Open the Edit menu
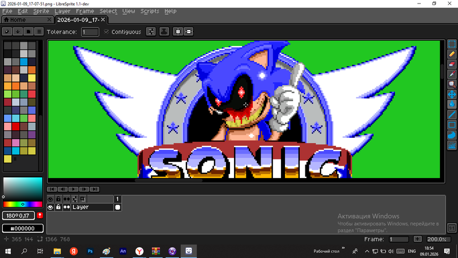 (22, 11)
